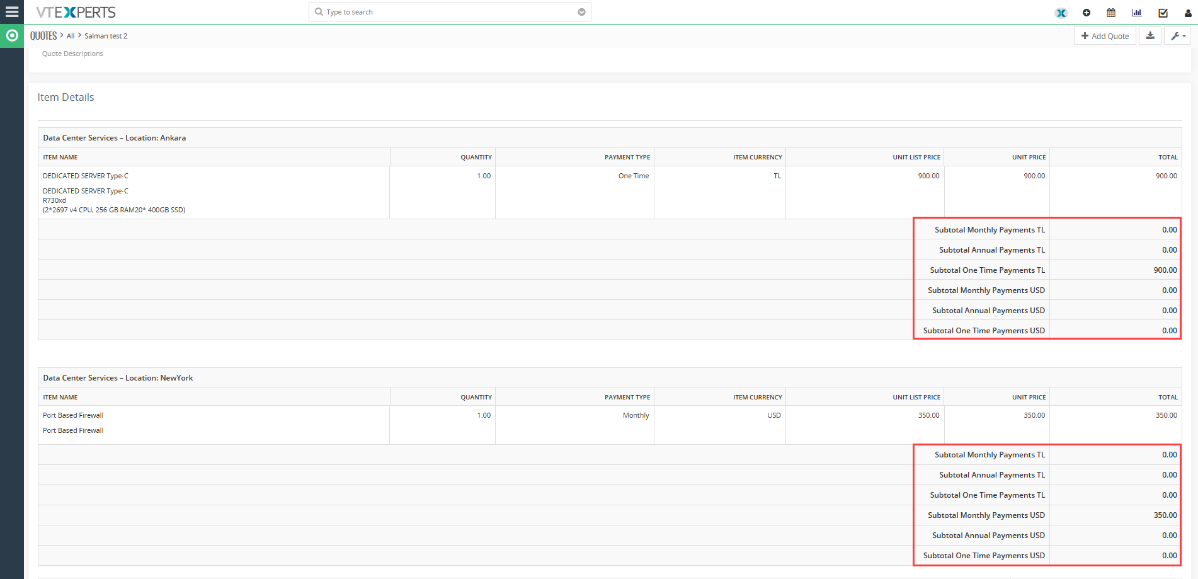The width and height of the screenshot is (1198, 579).
Task: Open the calendar icon in header
Action: point(1111,13)
